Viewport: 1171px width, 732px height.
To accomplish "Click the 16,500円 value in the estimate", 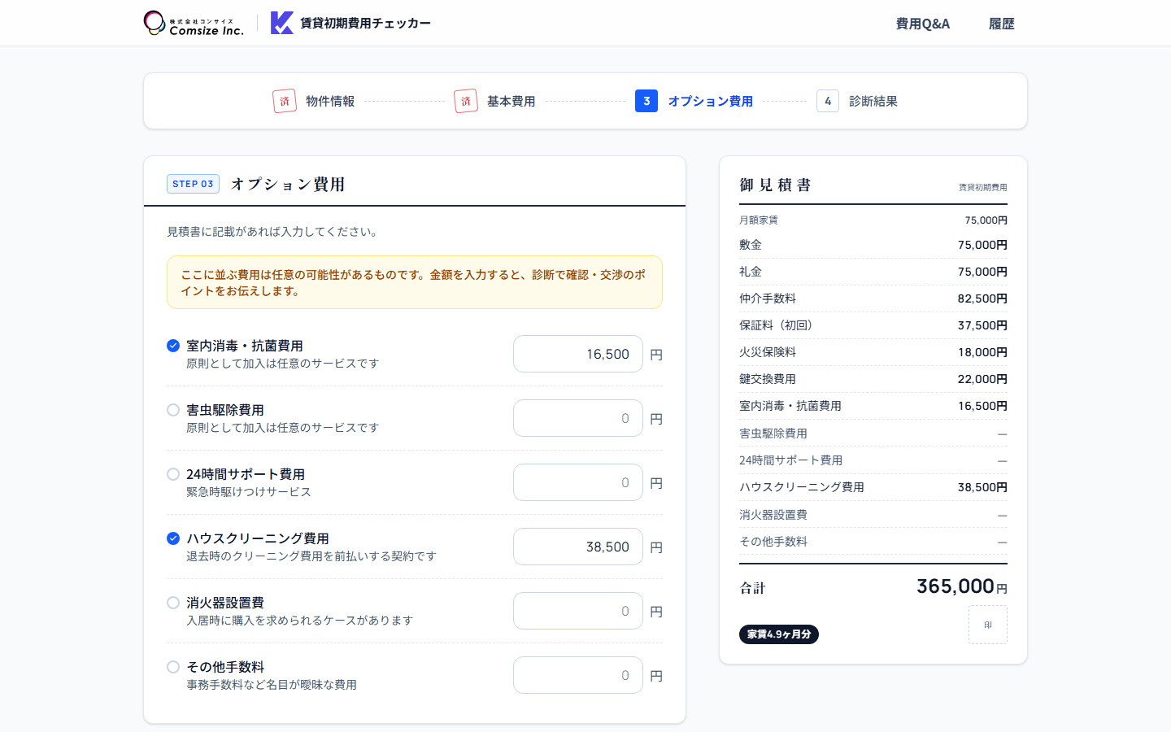I will (982, 406).
